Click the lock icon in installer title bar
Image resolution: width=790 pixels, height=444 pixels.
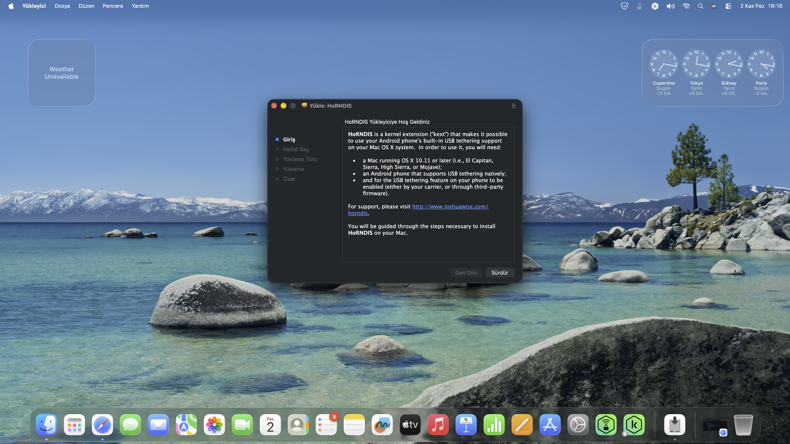[x=513, y=106]
